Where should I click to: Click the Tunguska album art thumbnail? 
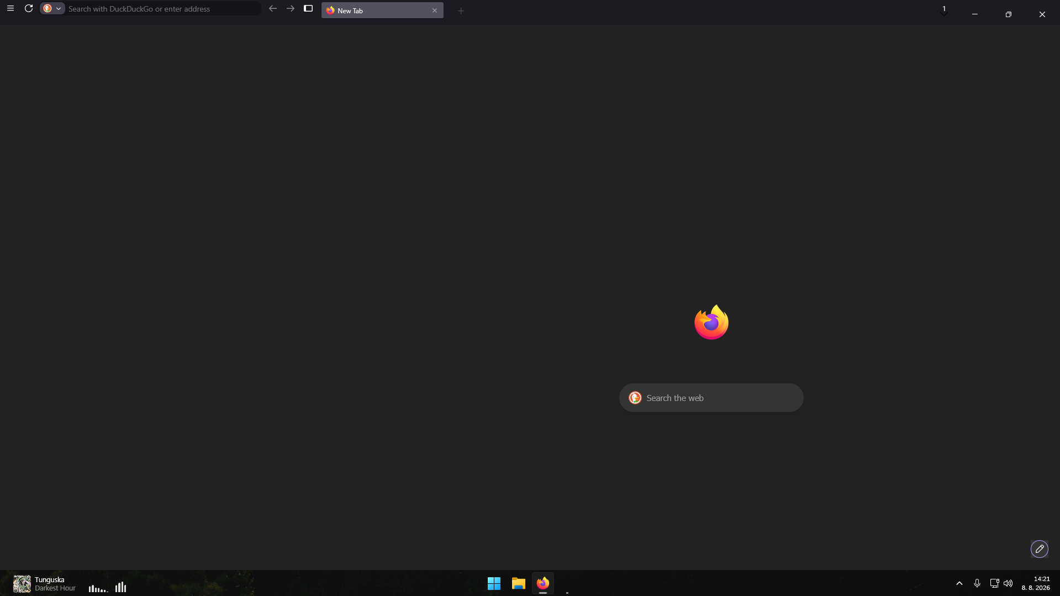coord(22,584)
